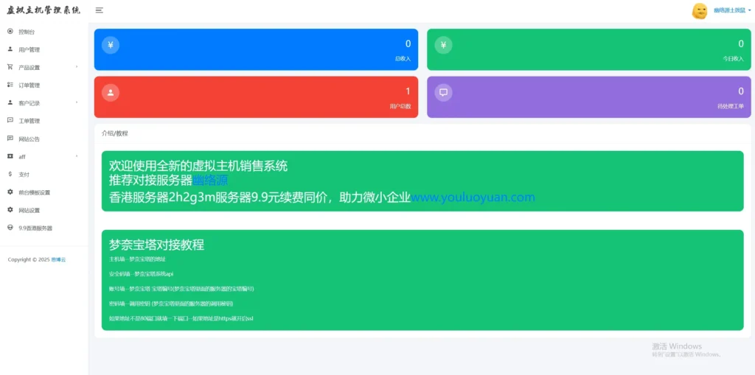Screen dimensions: 755x375
Task: Click the list icon beside 订单管理
Action: [x=10, y=85]
